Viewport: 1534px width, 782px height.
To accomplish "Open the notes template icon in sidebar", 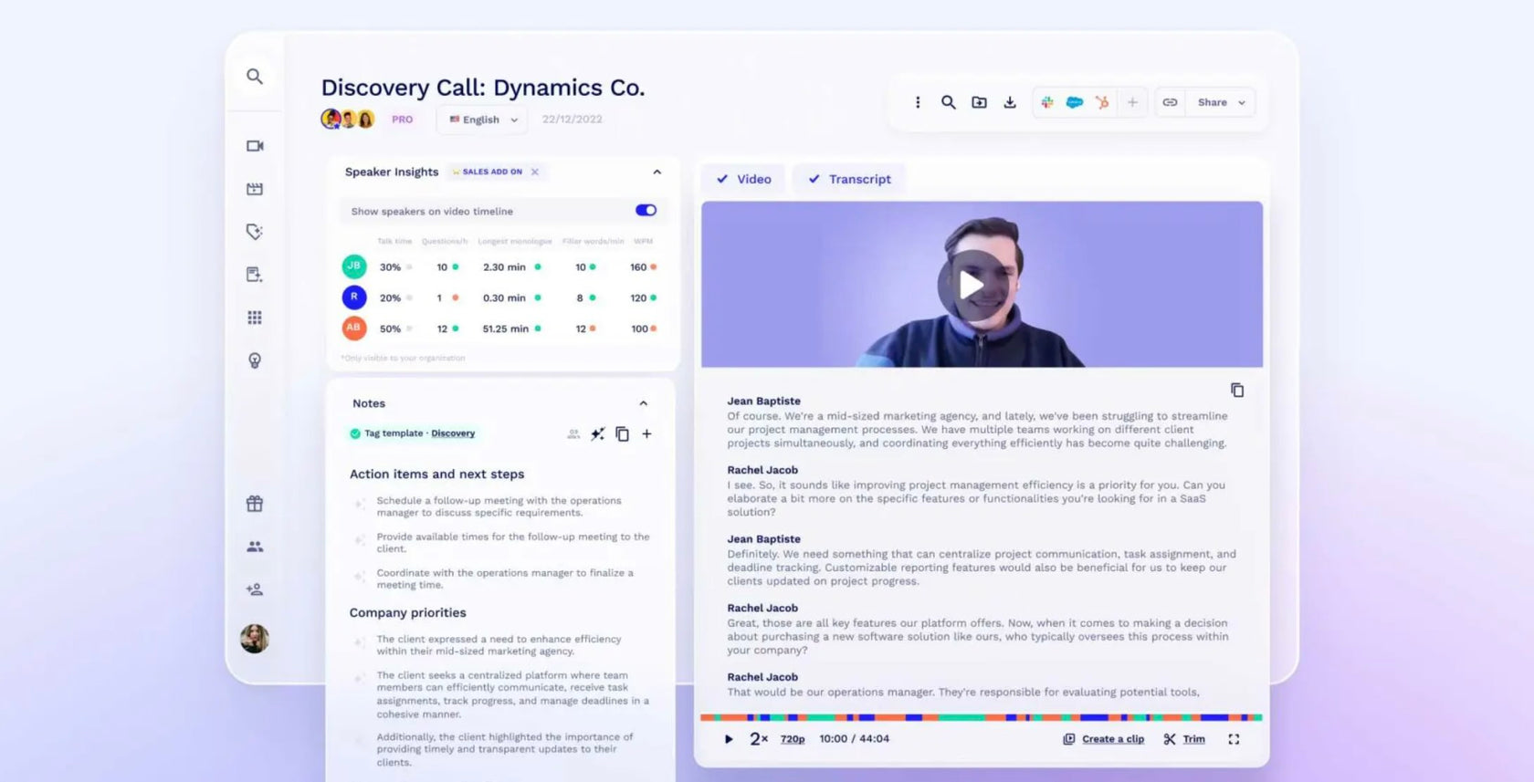I will 255,275.
